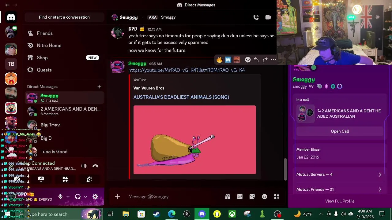Open attachment plus menu in message box
This screenshot has height=220, width=392.
point(117,197)
